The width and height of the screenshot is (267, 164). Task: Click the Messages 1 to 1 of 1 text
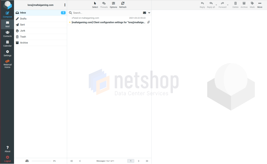[105, 161]
